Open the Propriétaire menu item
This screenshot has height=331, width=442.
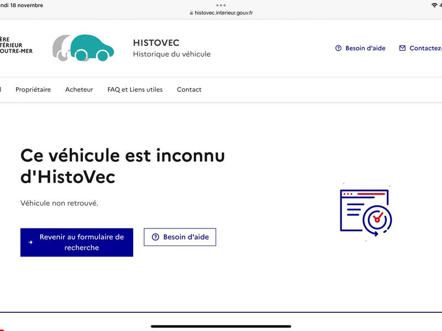click(33, 89)
